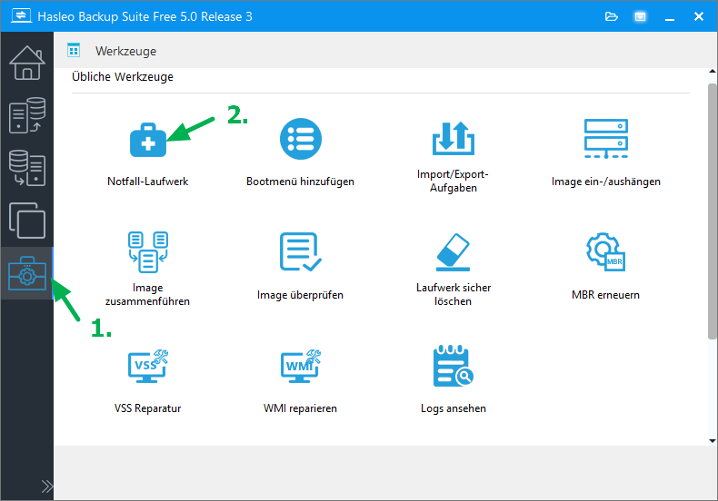Open the Image zusammenführen icon
Screen dimensions: 718x501
(148, 252)
